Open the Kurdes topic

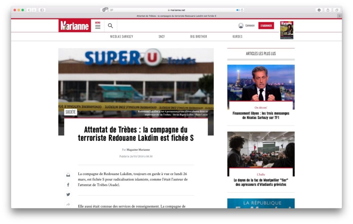[237, 37]
